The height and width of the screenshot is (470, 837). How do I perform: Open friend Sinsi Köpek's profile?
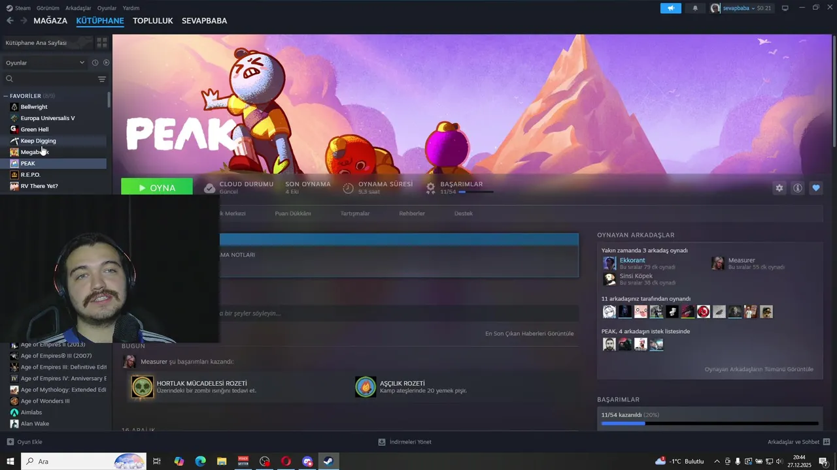pyautogui.click(x=636, y=276)
